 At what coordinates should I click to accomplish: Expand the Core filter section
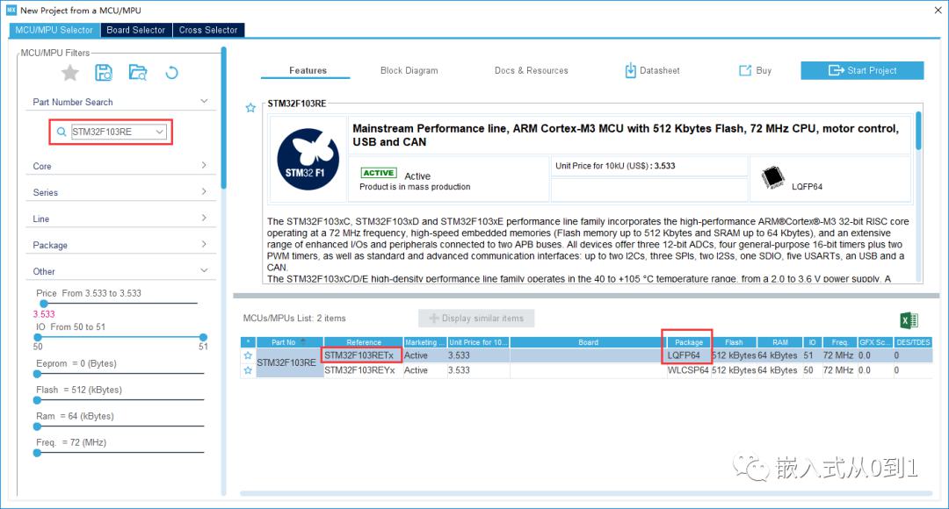(204, 166)
